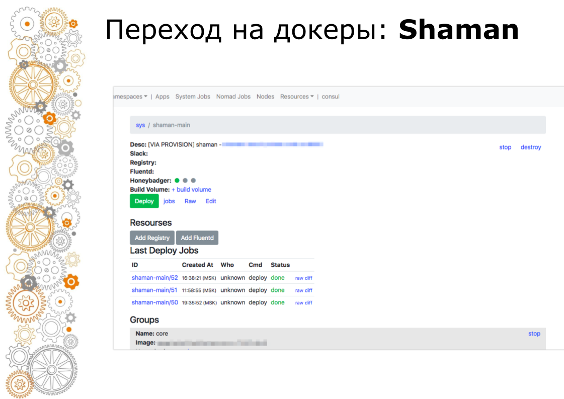Click Add Fluentd
564x399 pixels.
pyautogui.click(x=197, y=237)
